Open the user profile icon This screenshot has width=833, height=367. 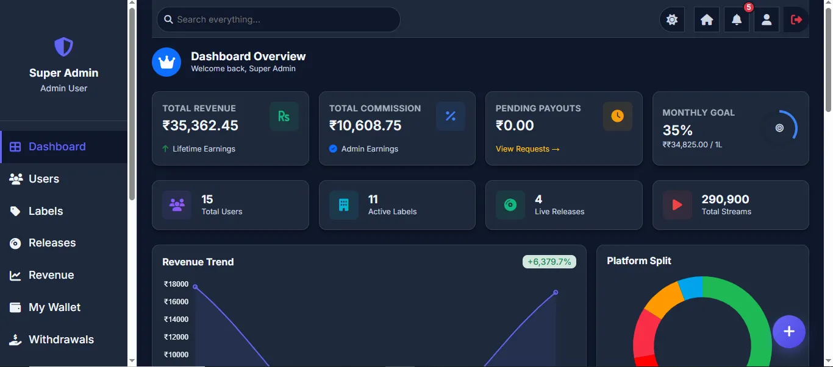click(x=767, y=19)
